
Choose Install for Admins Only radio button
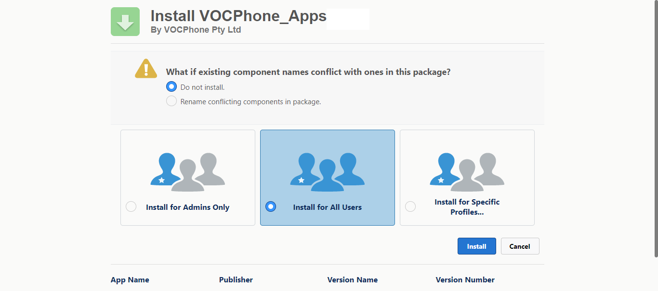131,206
